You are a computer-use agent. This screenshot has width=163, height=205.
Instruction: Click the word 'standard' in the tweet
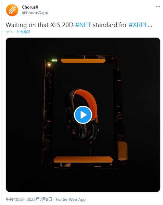click(x=105, y=25)
